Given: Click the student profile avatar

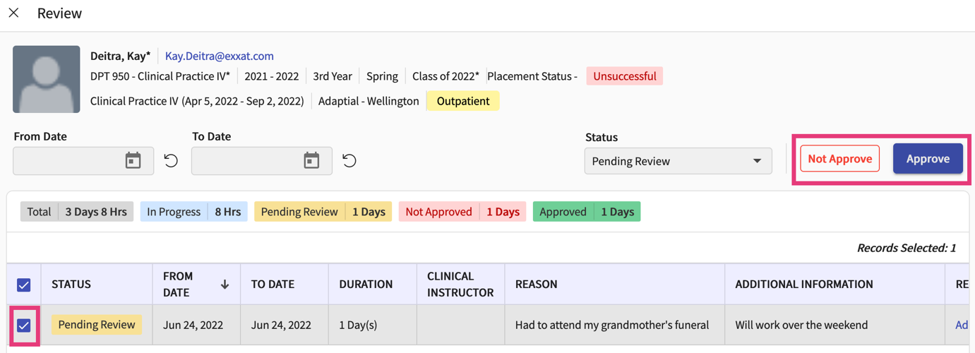Looking at the screenshot, I should pos(47,79).
